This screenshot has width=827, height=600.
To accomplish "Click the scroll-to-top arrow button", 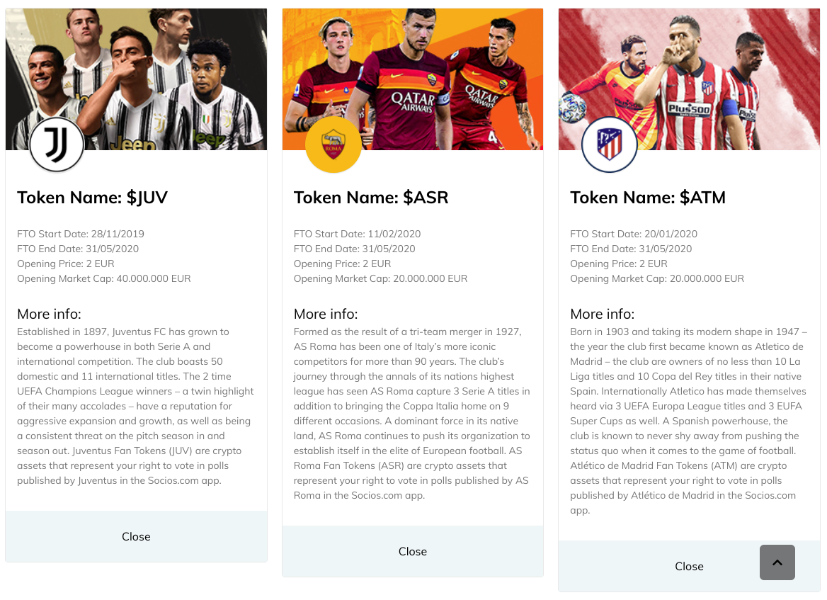I will click(777, 562).
